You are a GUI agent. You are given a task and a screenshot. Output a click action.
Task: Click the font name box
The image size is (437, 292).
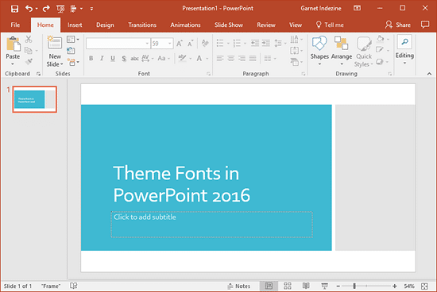118,44
